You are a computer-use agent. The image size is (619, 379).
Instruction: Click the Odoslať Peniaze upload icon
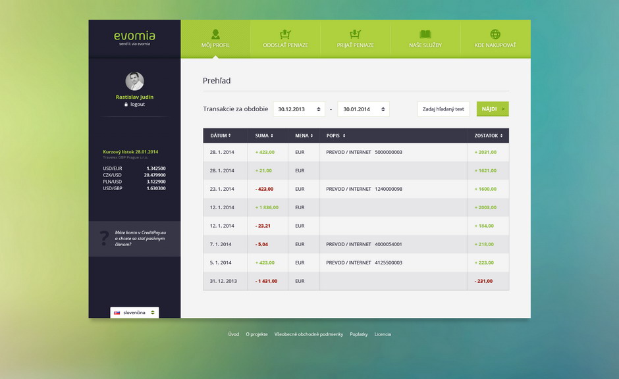pos(285,34)
